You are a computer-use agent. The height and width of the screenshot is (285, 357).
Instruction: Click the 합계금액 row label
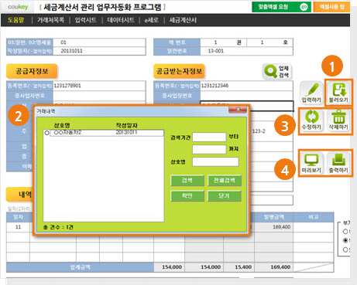tap(80, 267)
